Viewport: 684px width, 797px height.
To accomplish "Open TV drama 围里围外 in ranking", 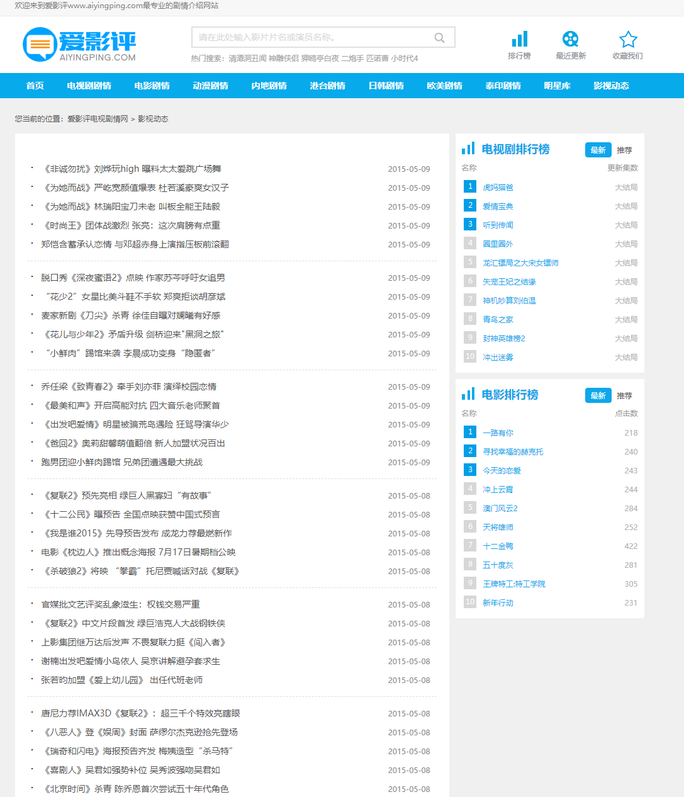I will (498, 244).
